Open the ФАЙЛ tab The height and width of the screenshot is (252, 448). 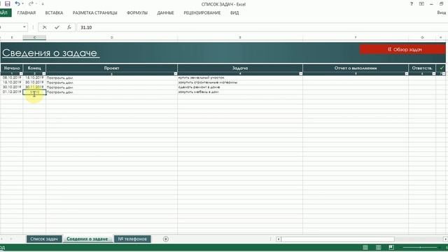pos(5,13)
